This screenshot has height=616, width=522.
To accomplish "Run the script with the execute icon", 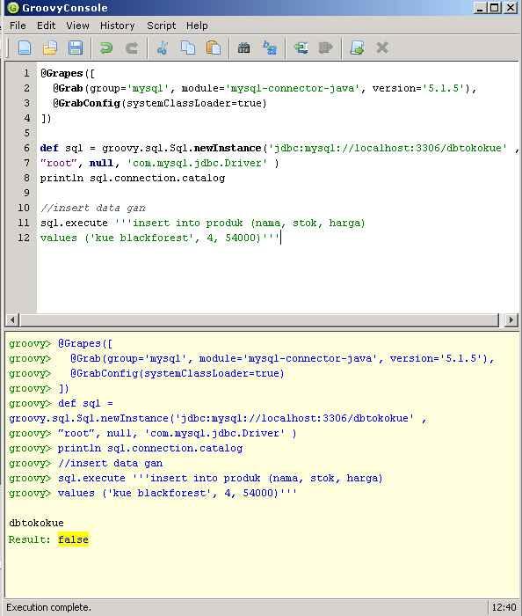I will coord(357,48).
